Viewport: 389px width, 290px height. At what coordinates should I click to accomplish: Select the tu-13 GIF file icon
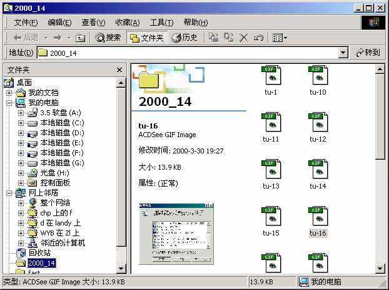271,170
